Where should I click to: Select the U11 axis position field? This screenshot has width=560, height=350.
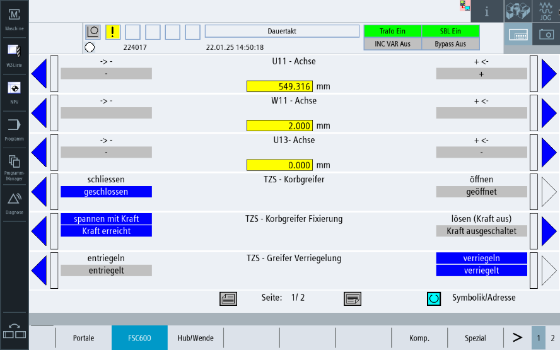coord(279,86)
